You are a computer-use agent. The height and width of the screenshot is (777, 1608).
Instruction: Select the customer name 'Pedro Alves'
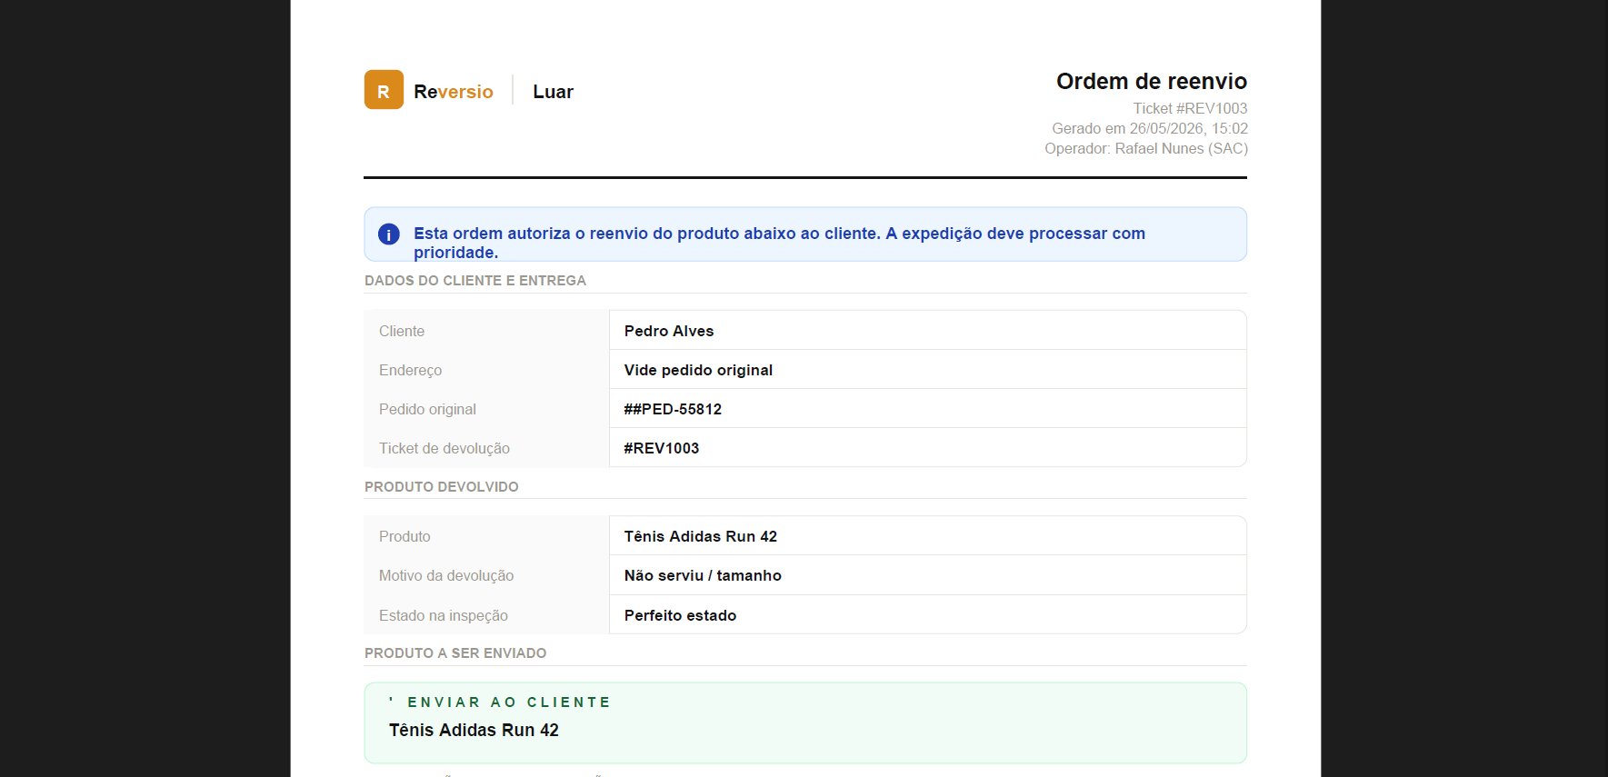[x=669, y=331]
